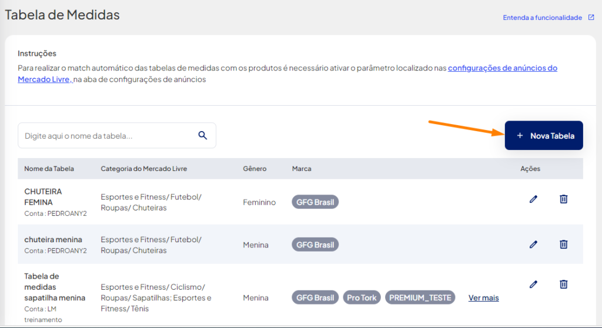Click the magnifying glass search icon
This screenshot has width=602, height=328.
click(x=203, y=135)
